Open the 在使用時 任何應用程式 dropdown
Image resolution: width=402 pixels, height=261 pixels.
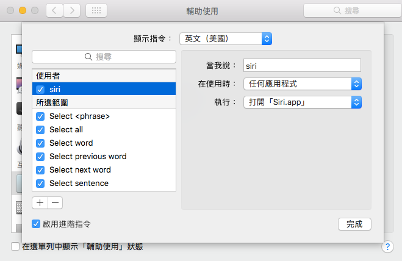[x=303, y=84]
